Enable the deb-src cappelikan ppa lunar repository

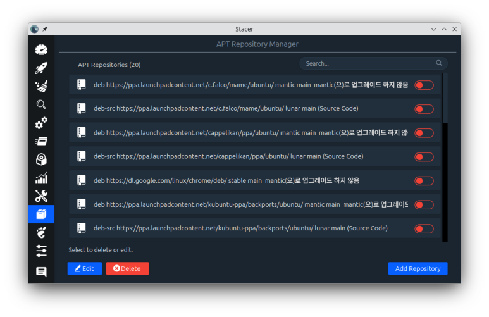click(424, 157)
